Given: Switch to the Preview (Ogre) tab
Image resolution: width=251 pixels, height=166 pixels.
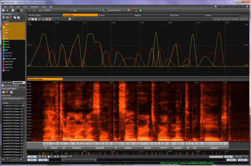Looking at the screenshot, I should click(x=45, y=15).
